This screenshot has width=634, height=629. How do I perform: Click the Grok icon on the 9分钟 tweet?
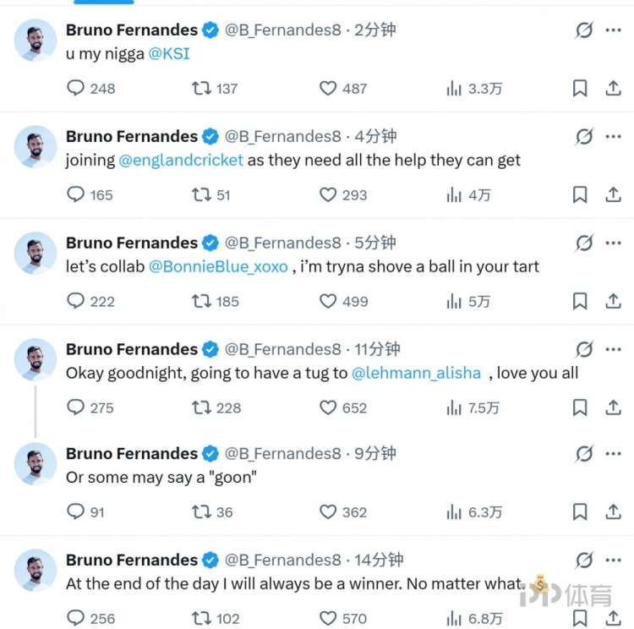583,454
